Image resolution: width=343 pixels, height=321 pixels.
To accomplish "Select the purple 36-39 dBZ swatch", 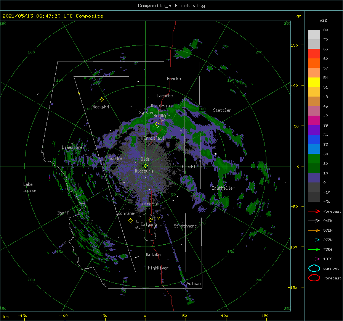I will pos(314,130).
